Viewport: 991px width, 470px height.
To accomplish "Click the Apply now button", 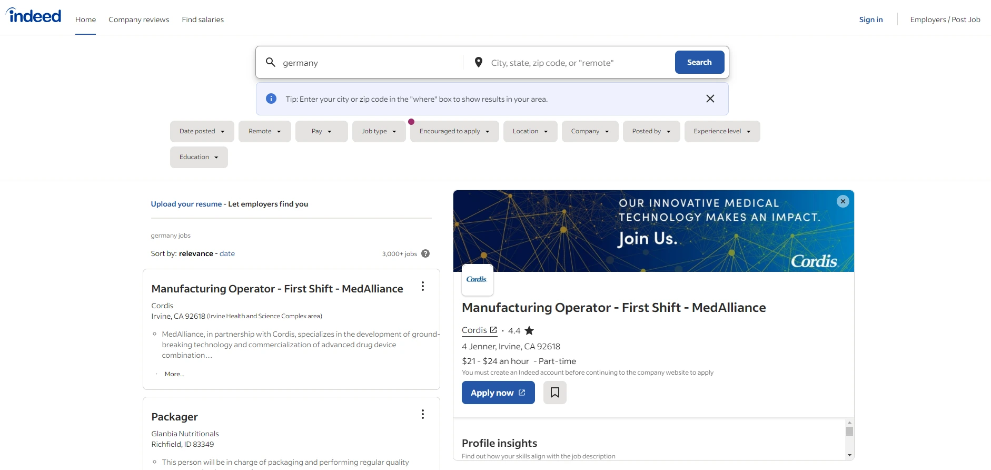I will click(498, 393).
